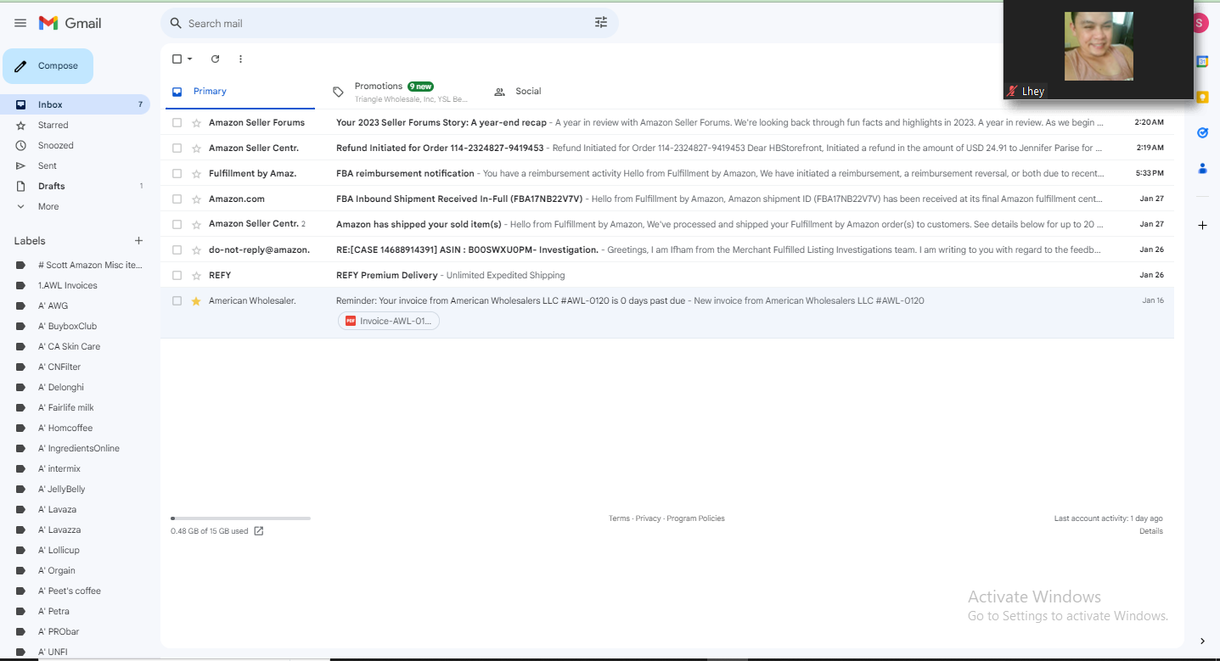Open the Google account avatar
The image size is (1220, 661).
1200,23
